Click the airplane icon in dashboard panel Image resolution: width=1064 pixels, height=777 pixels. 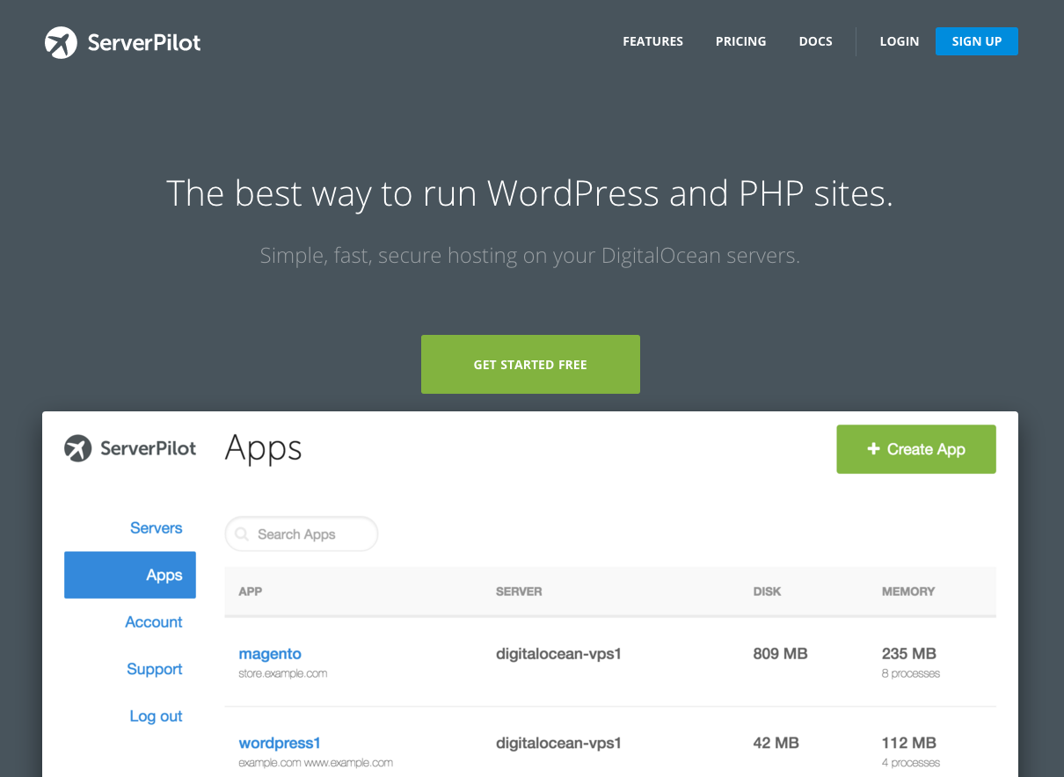click(x=78, y=448)
